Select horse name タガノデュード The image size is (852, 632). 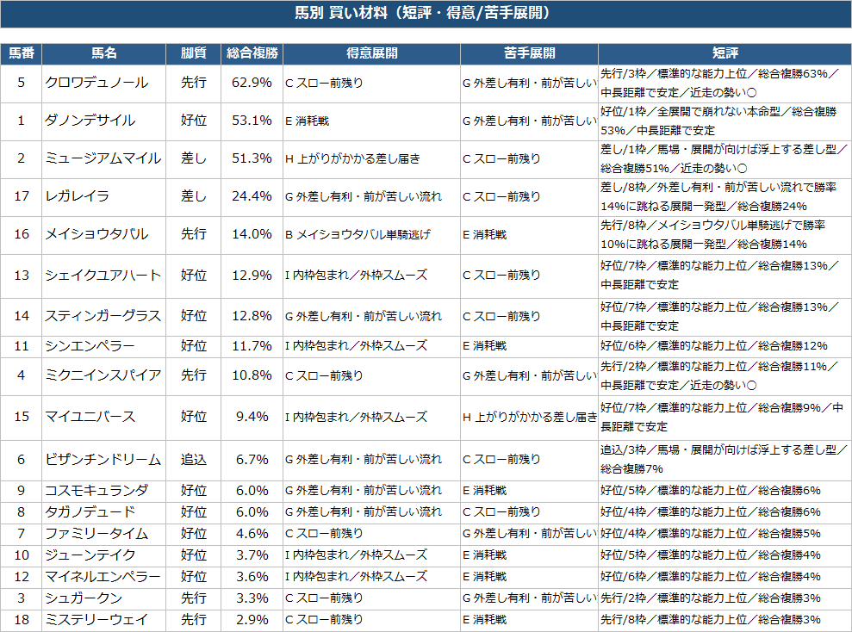pyautogui.click(x=90, y=512)
